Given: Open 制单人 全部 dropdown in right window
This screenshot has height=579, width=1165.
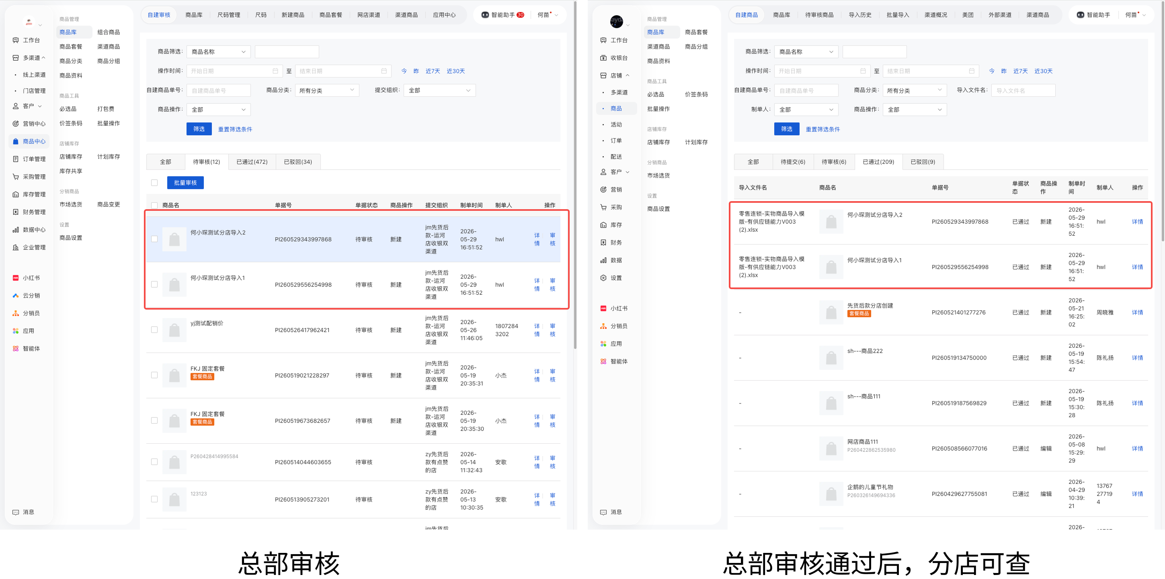Looking at the screenshot, I should point(806,109).
